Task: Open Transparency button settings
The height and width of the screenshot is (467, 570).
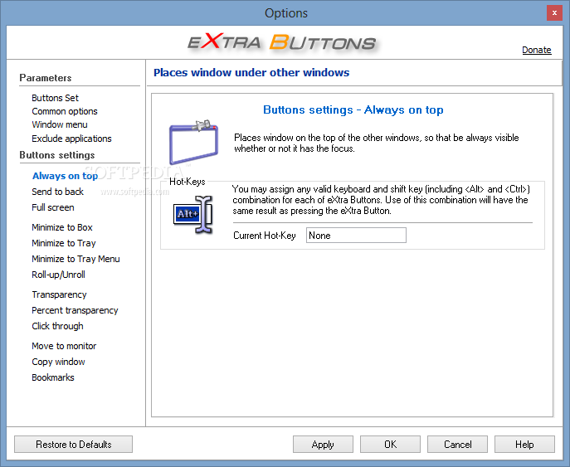Action: (59, 294)
